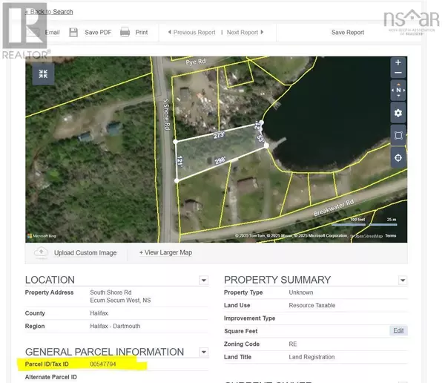
Task: Zoom out on the map
Action: [x=398, y=73]
